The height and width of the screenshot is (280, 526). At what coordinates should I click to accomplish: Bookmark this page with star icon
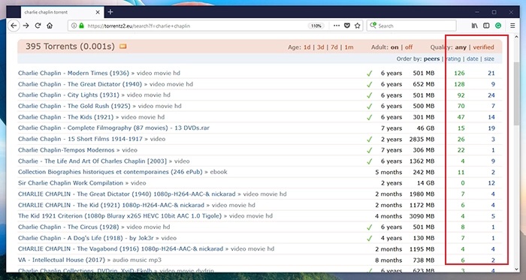point(358,26)
